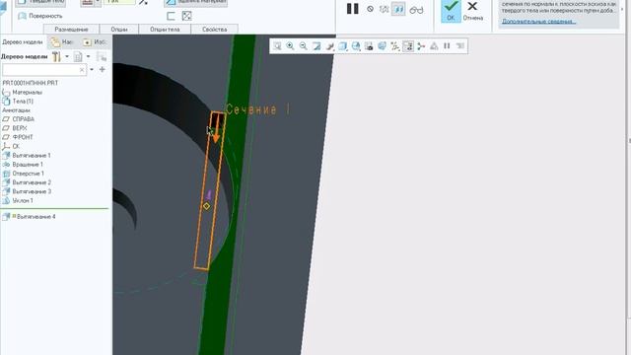This screenshot has height=355, width=631.
Task: Select the PRT0001 part root node
Action: click(x=31, y=83)
